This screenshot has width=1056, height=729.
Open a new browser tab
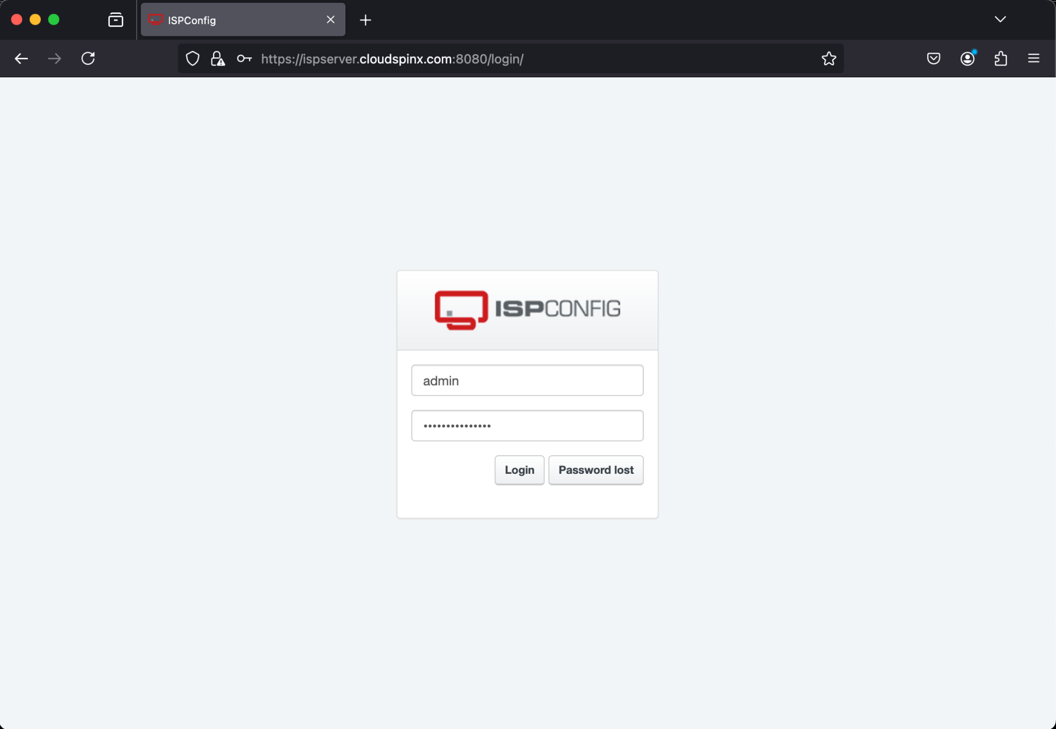[365, 20]
